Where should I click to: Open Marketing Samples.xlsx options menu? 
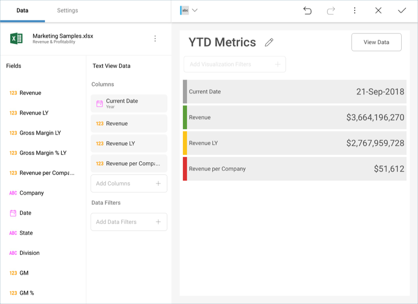point(155,39)
